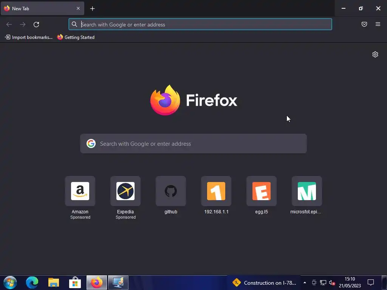Open Getting Started bookmark
Viewport: 387px width, 290px height.
click(x=76, y=37)
